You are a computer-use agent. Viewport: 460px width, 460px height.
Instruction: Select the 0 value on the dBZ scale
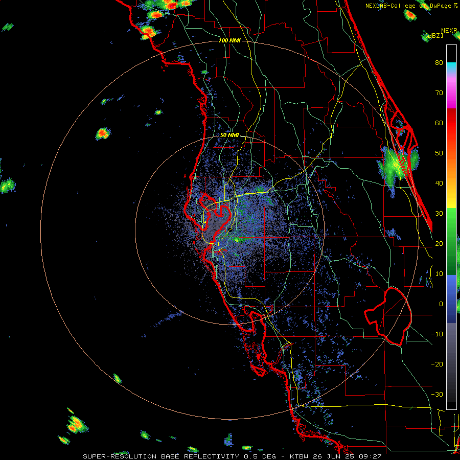click(441, 304)
